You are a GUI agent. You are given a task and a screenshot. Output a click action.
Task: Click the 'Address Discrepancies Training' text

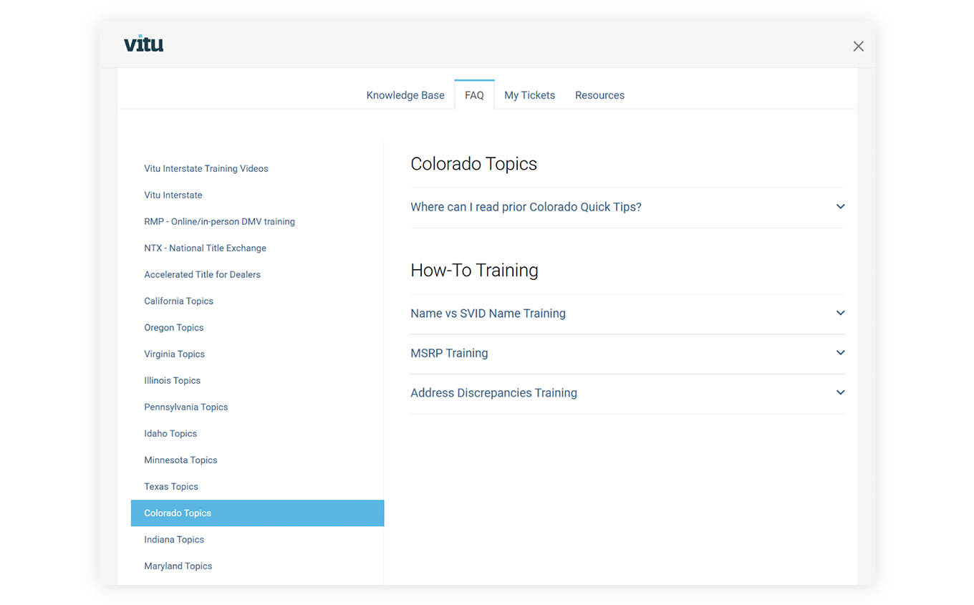click(493, 392)
